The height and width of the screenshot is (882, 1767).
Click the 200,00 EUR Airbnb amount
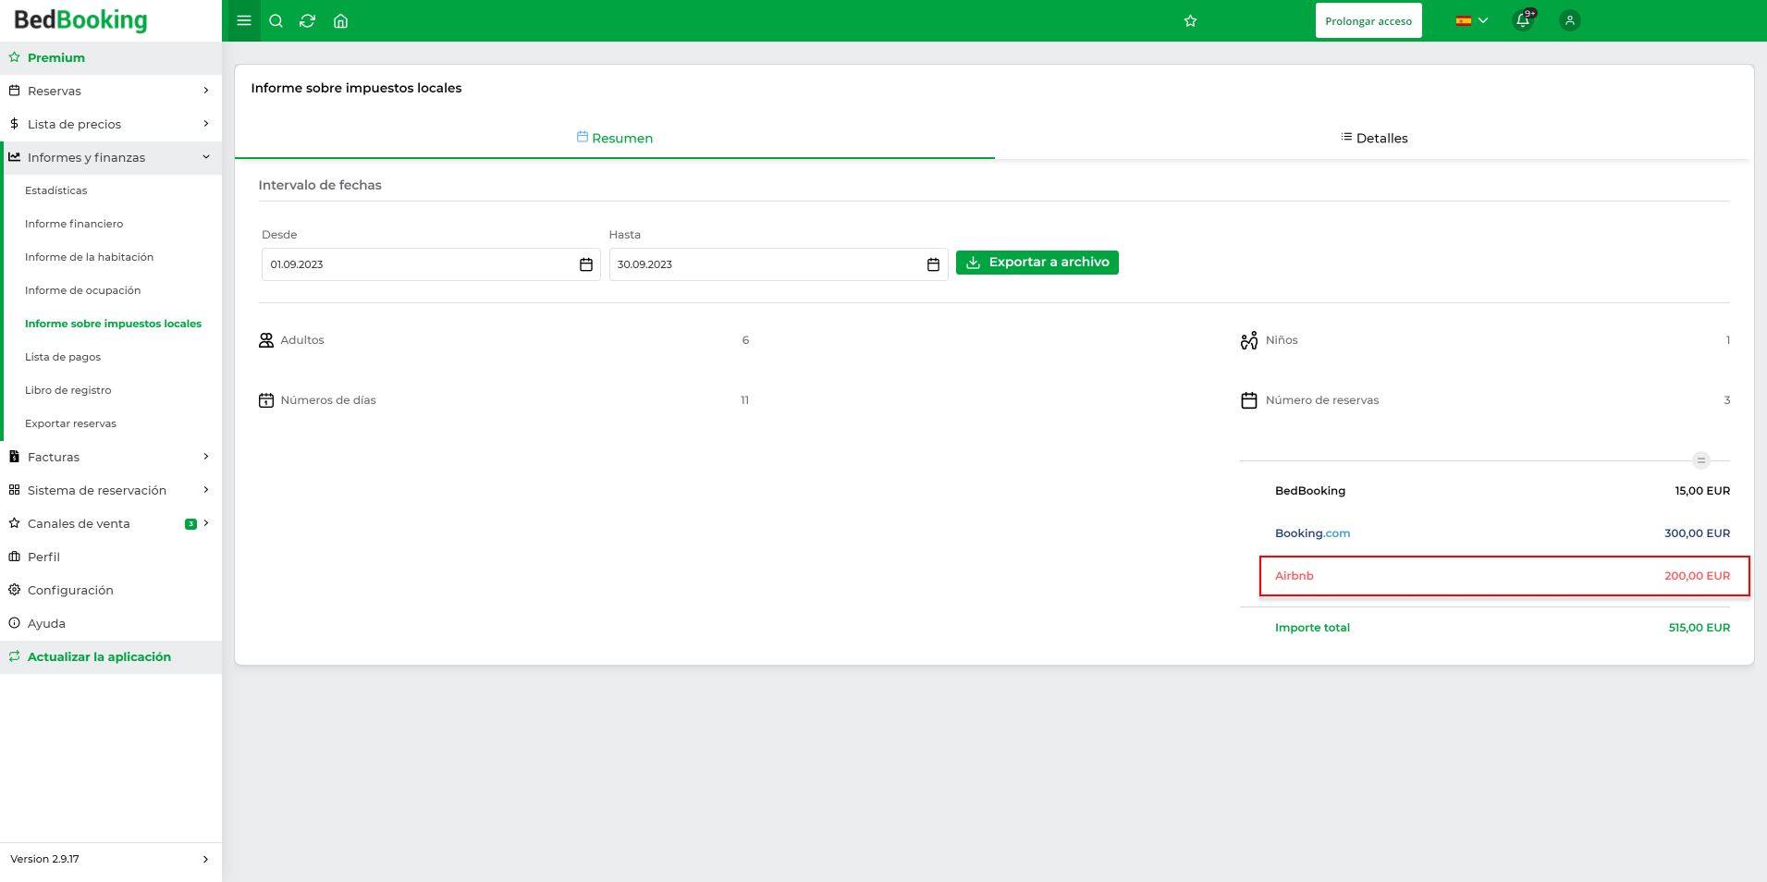[x=1698, y=576]
